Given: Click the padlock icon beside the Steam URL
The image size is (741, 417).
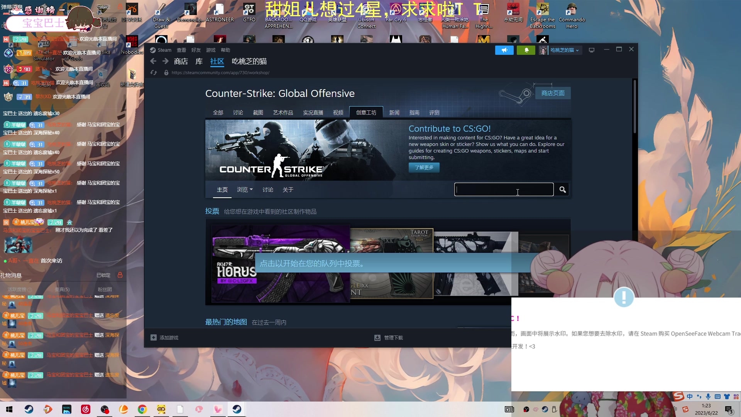Looking at the screenshot, I should [166, 73].
